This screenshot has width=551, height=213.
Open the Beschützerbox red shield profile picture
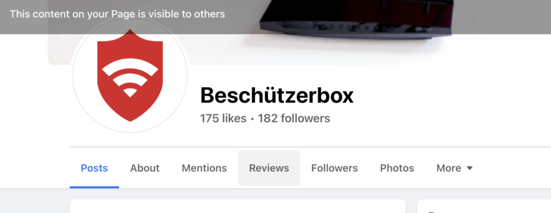pos(130,75)
